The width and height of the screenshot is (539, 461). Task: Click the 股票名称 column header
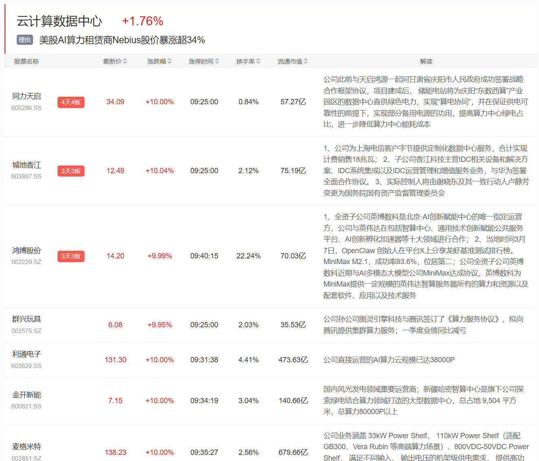[x=27, y=61]
